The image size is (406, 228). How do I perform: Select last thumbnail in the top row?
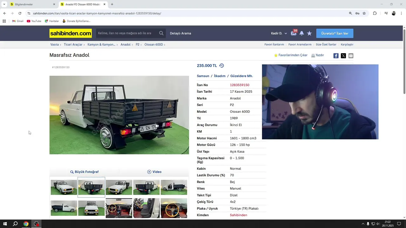pos(174,187)
